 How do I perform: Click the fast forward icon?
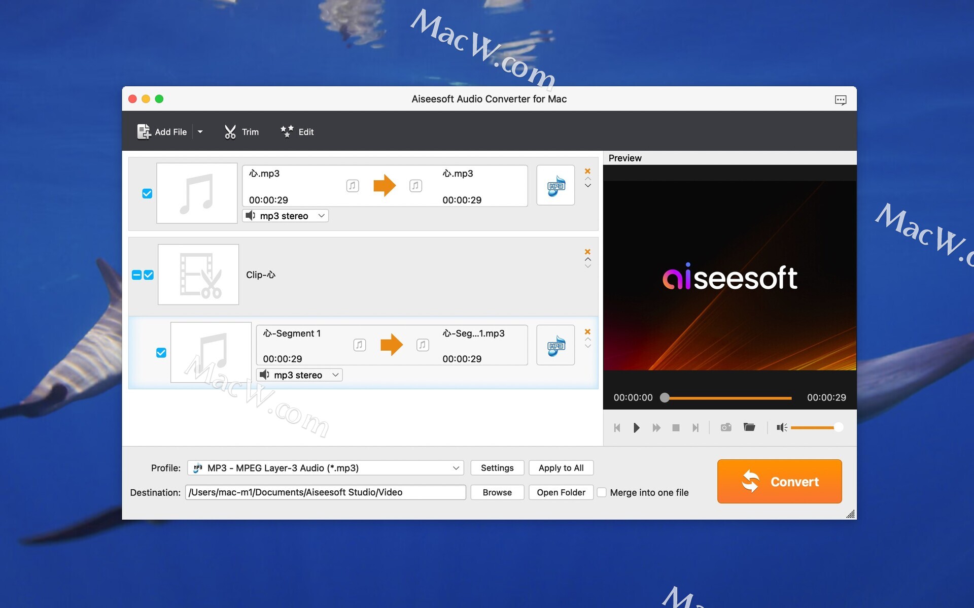656,428
